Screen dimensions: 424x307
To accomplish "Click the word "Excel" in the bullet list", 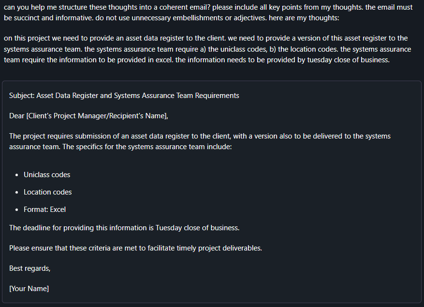I will point(58,209).
